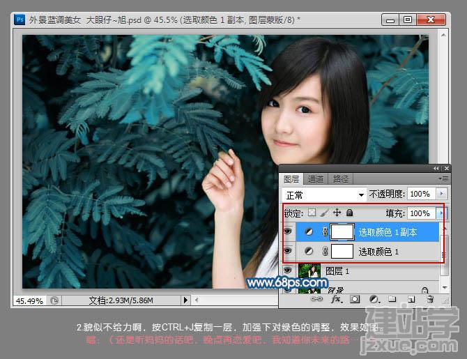Click the lock icon on 背景 layer

point(425,290)
